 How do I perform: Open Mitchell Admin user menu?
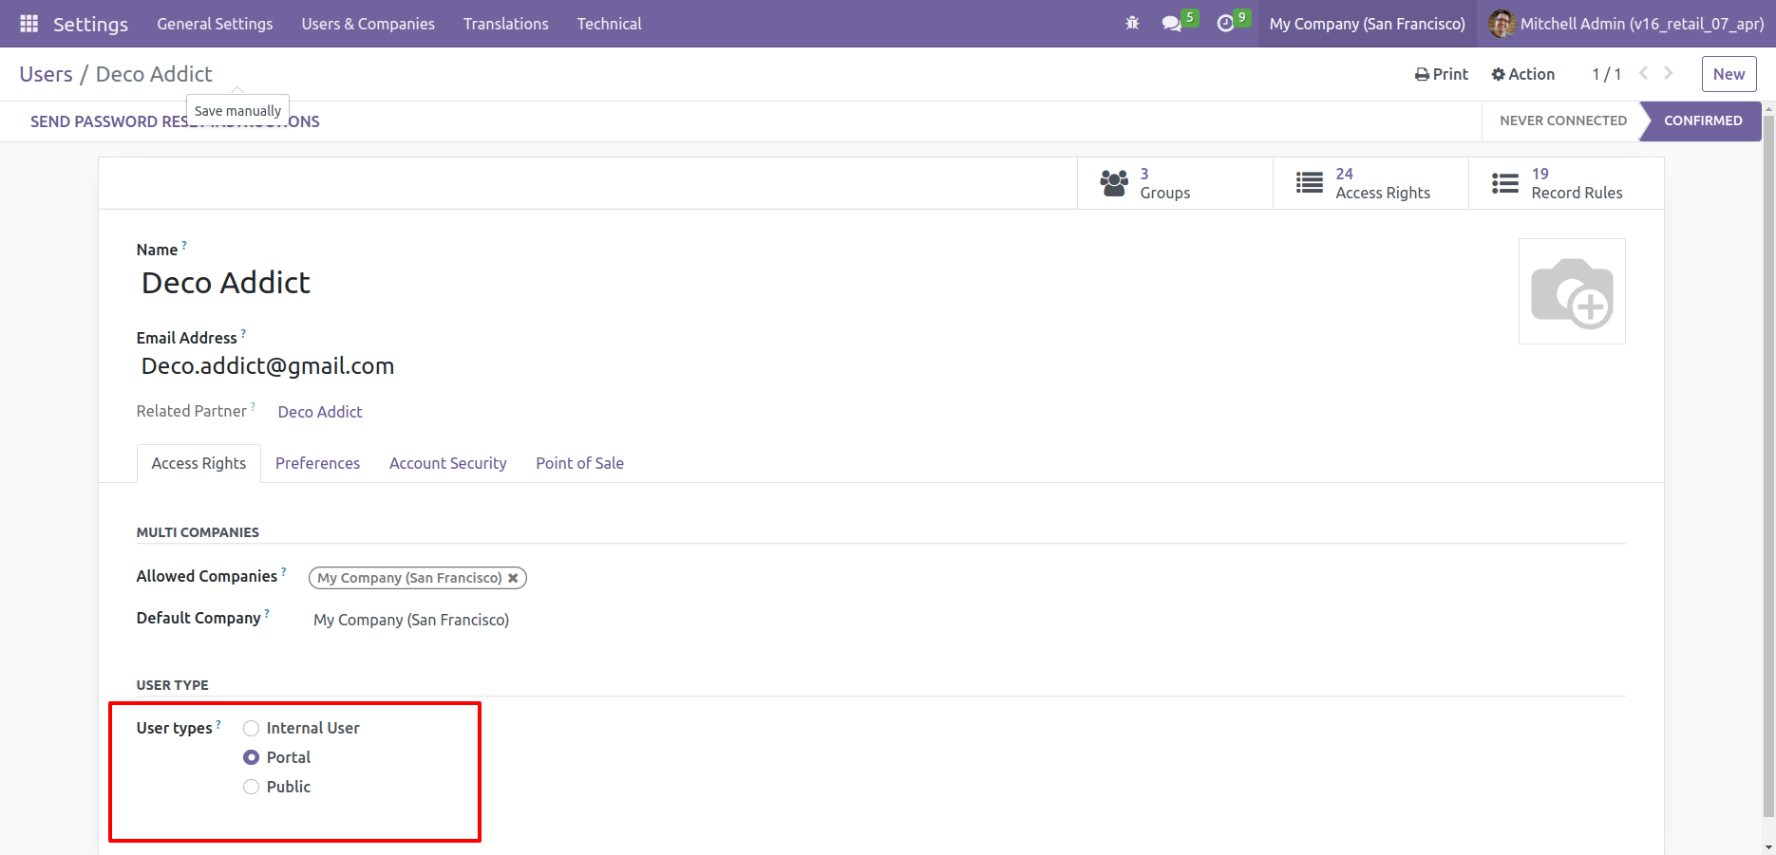[x=1626, y=24]
